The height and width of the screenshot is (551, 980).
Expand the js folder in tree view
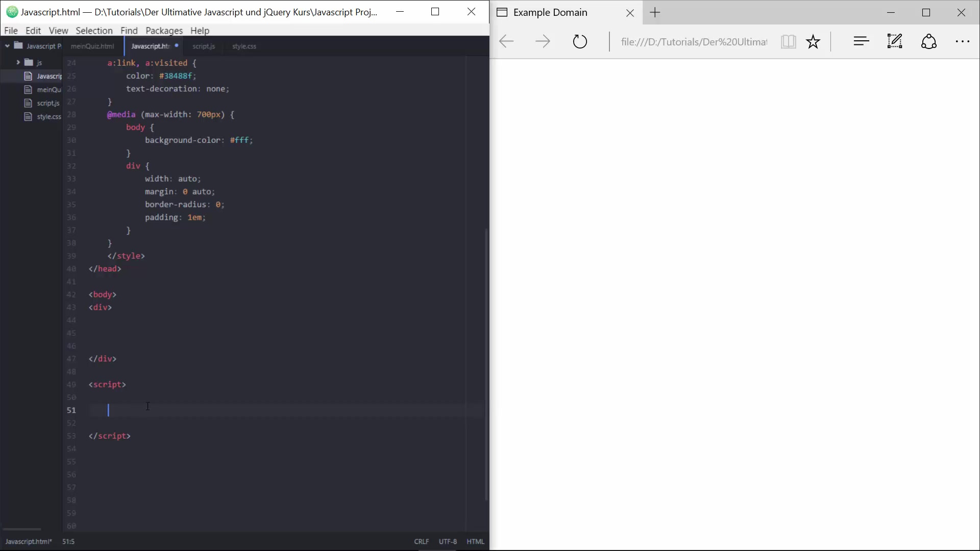tap(18, 62)
